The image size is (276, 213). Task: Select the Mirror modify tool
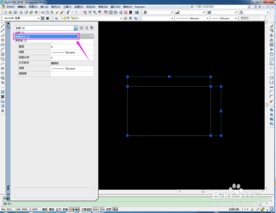[272, 35]
